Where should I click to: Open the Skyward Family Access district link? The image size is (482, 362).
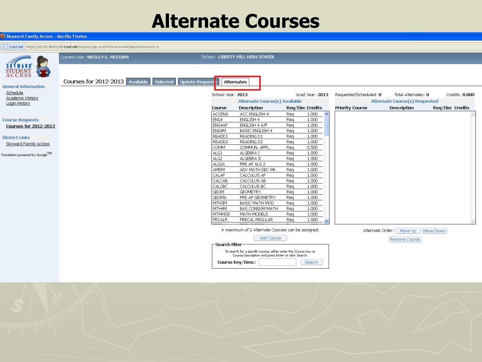[x=27, y=143]
